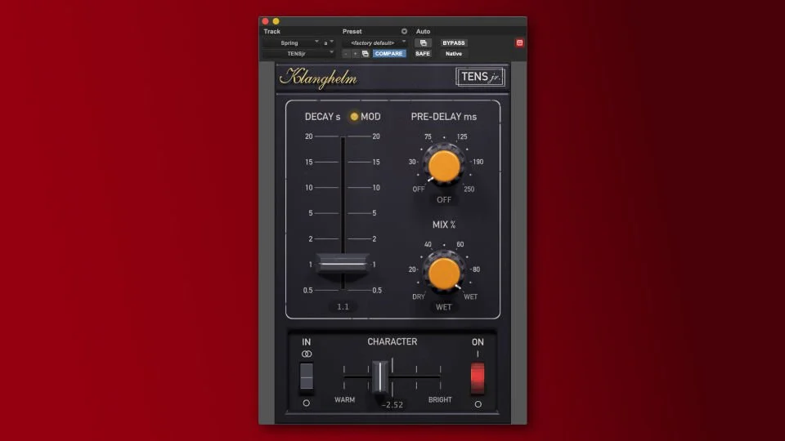Image resolution: width=785 pixels, height=441 pixels.
Task: Click the CHARACTER slider handle
Action: pos(380,376)
